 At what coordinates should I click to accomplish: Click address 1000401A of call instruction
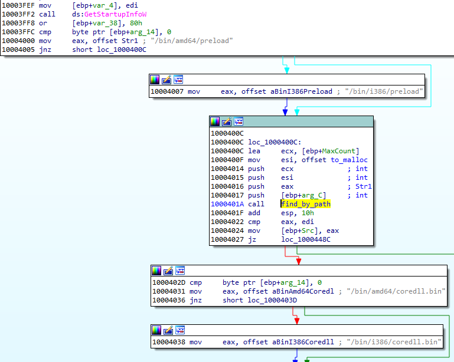tap(227, 204)
